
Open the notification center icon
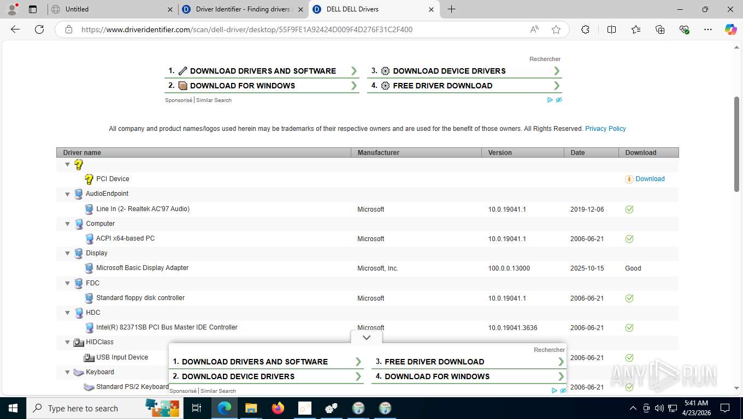(725, 408)
